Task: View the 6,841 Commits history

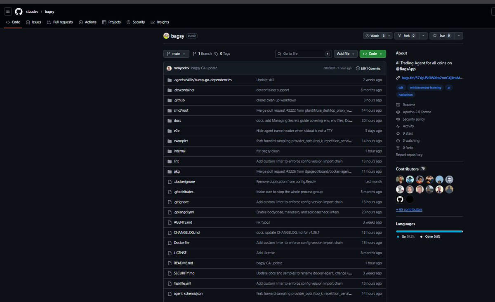Action: click(x=368, y=68)
